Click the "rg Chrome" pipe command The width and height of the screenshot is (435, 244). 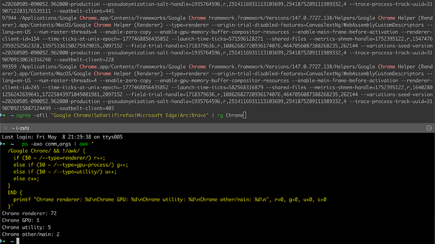230,115
